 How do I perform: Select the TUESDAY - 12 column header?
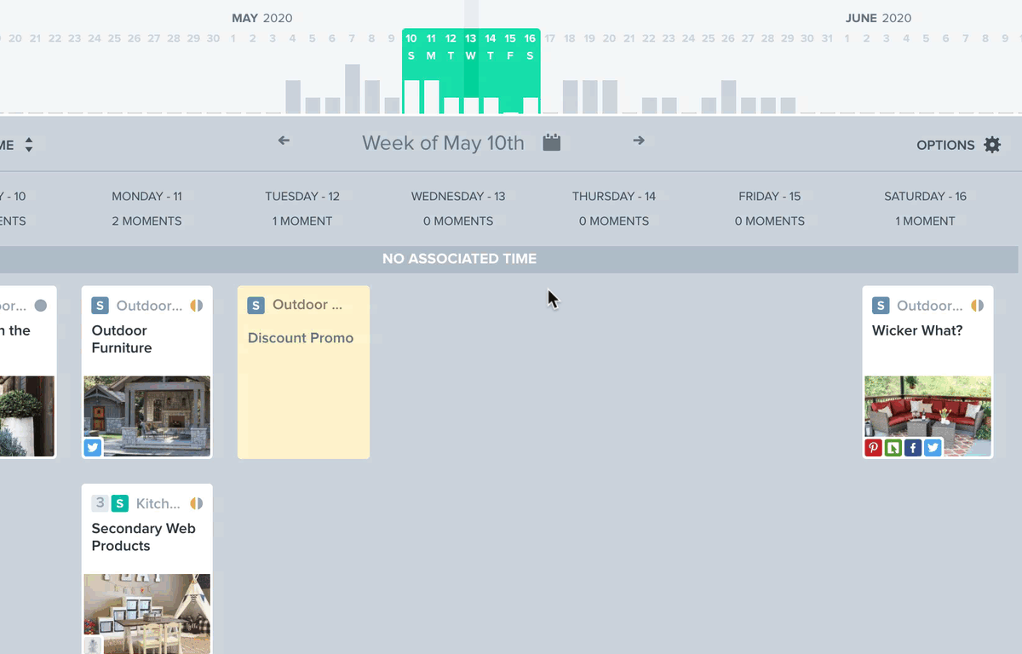(302, 197)
